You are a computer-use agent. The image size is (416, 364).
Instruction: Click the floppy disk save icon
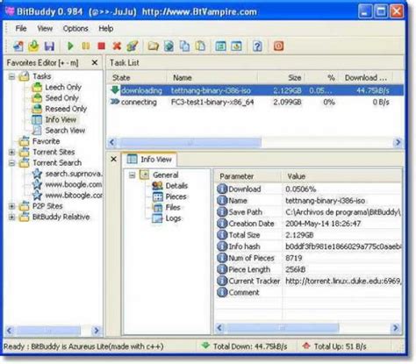[x=49, y=46]
